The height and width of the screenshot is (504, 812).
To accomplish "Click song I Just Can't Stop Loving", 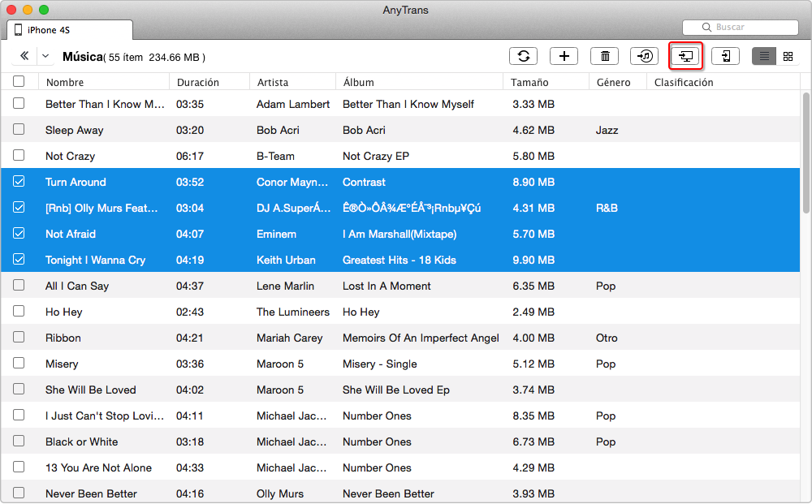I will point(105,416).
